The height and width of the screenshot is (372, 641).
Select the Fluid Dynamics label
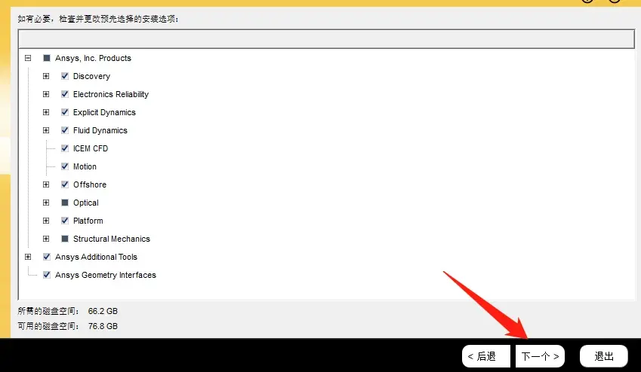pyautogui.click(x=100, y=130)
